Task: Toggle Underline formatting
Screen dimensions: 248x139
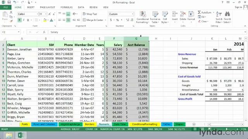Action: pos(28,20)
